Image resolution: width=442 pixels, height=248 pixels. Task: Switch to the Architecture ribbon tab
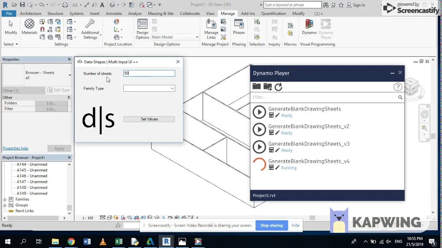click(x=30, y=13)
